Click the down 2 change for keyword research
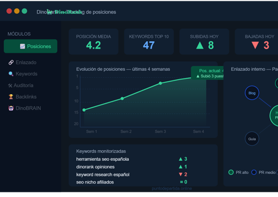The height and width of the screenshot is (197, 278). click(183, 174)
